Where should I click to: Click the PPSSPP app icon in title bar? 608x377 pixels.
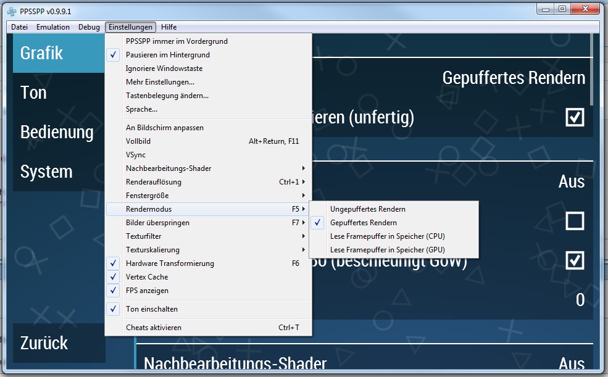click(11, 10)
